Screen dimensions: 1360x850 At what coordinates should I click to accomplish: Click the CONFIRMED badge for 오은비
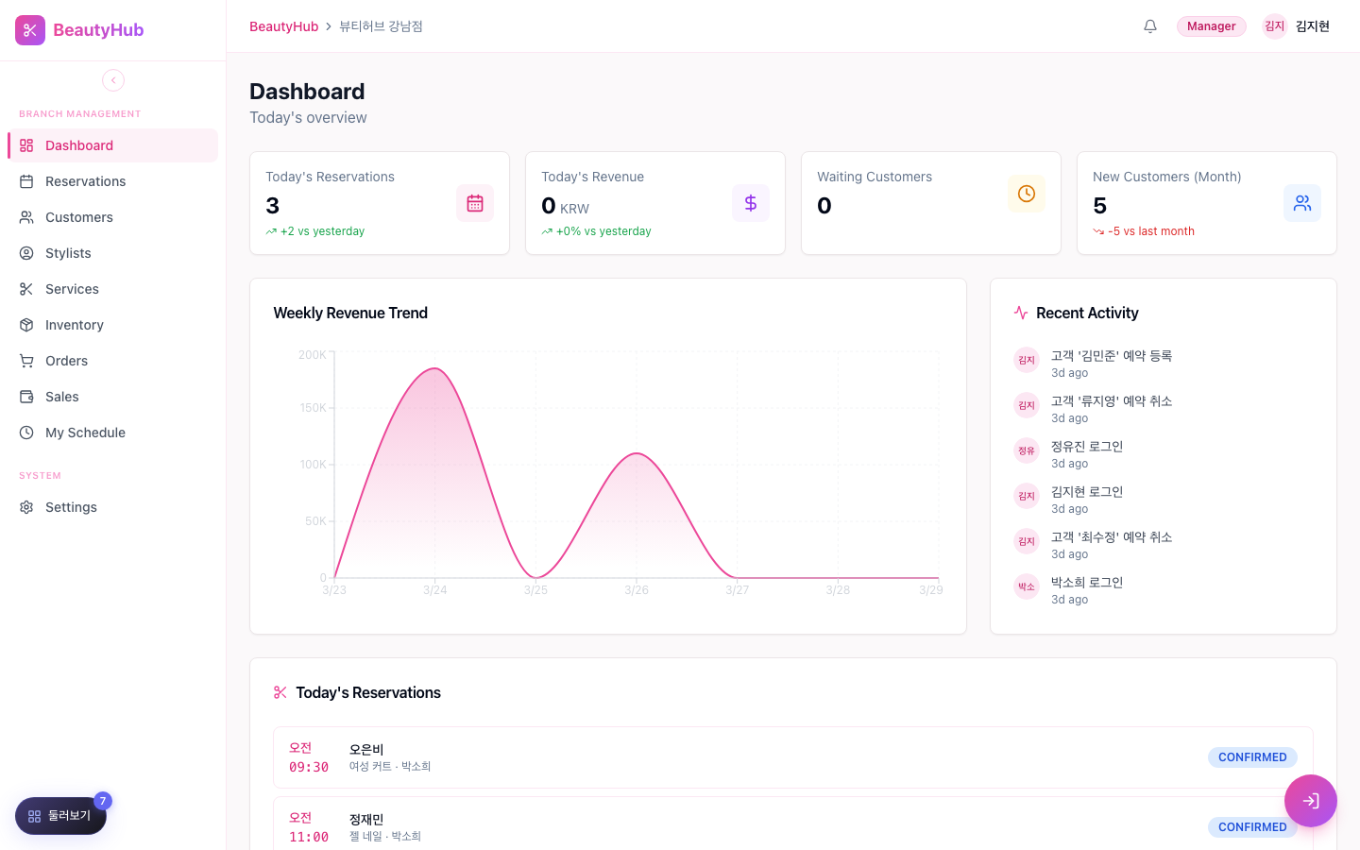pyautogui.click(x=1252, y=757)
